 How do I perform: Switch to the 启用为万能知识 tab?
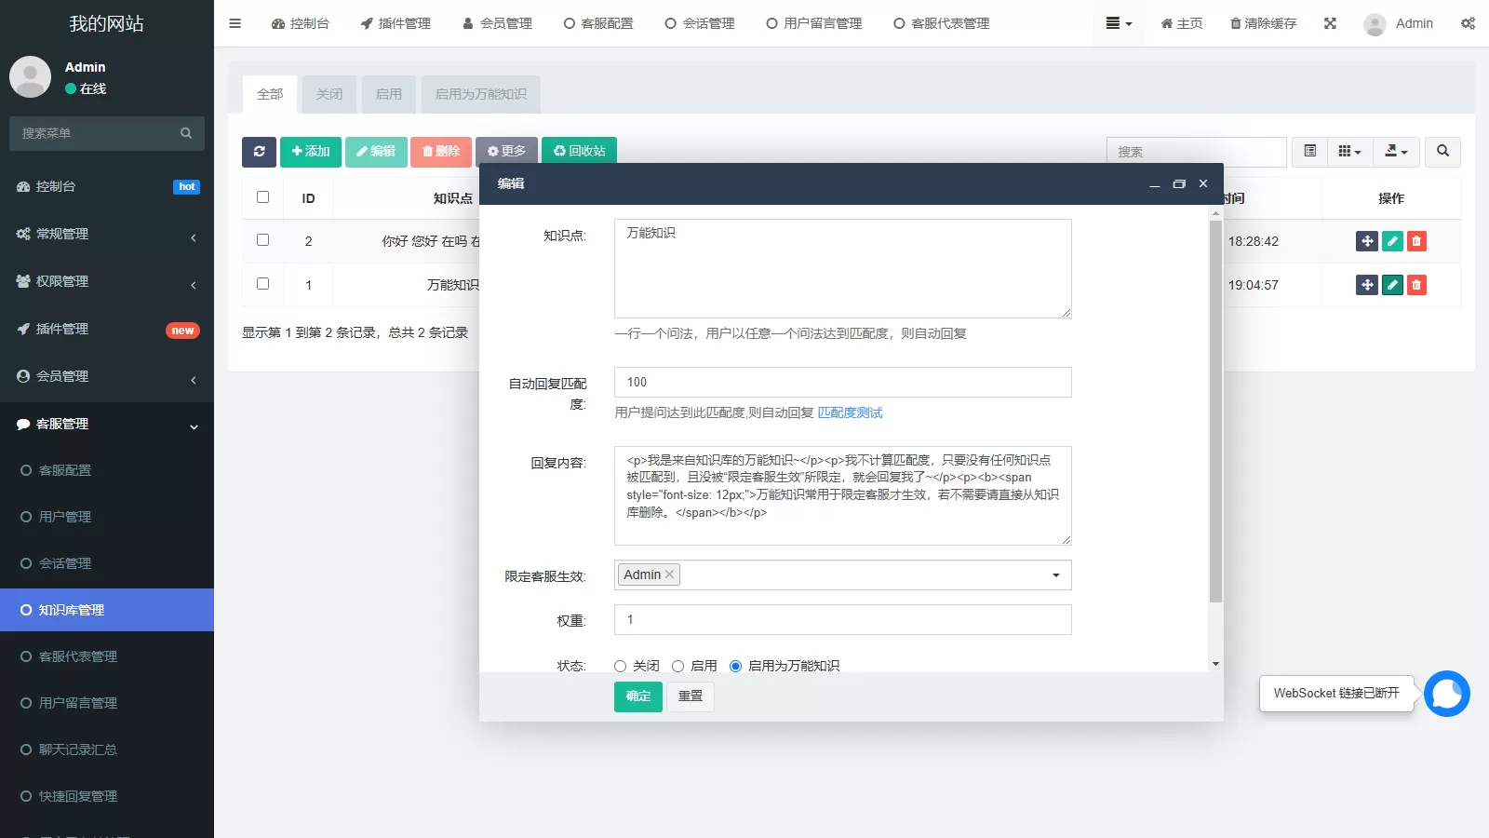[x=480, y=94]
